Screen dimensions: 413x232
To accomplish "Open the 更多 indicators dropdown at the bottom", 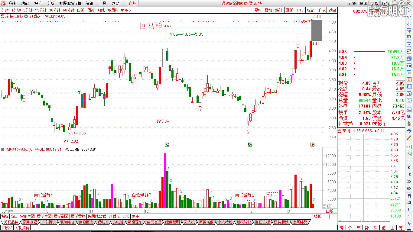I will (135, 216).
